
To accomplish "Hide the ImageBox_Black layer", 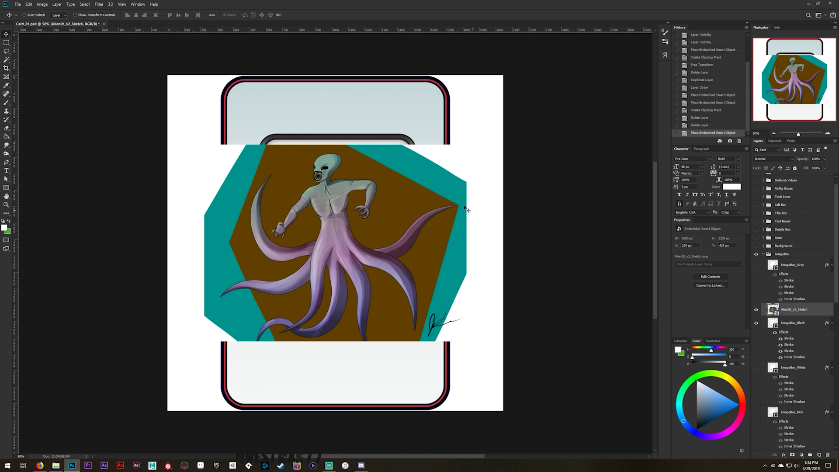I will (x=756, y=323).
